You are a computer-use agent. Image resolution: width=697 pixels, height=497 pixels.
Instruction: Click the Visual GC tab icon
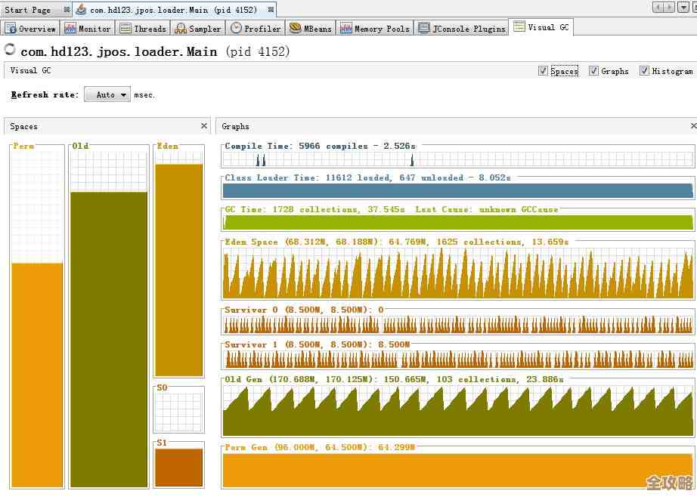point(519,26)
